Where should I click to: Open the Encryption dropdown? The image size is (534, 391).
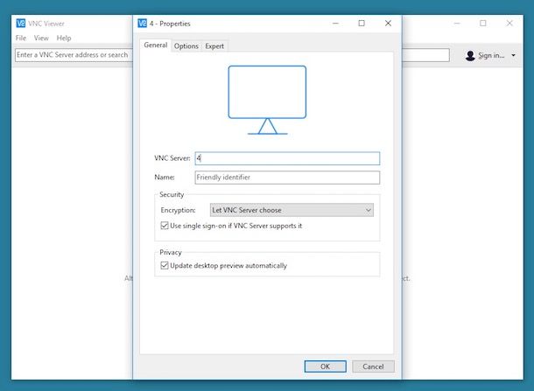292,210
